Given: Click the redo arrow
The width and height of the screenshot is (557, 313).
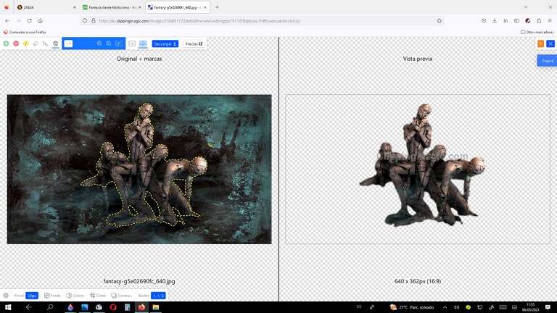Looking at the screenshot, I should pos(88,43).
